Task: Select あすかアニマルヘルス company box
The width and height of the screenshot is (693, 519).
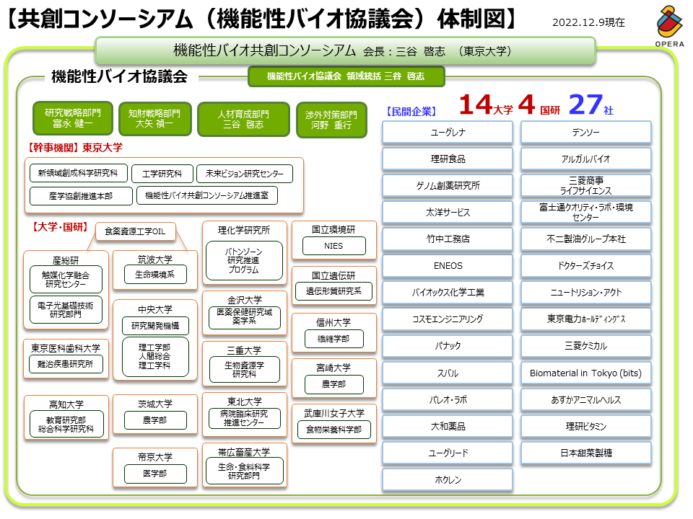Action: tap(586, 399)
